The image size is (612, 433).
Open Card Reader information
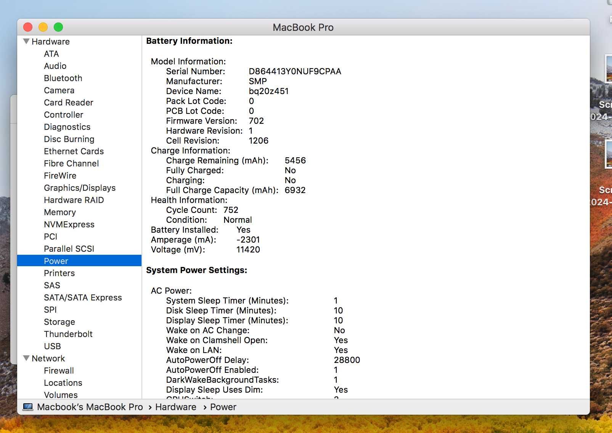click(x=68, y=102)
